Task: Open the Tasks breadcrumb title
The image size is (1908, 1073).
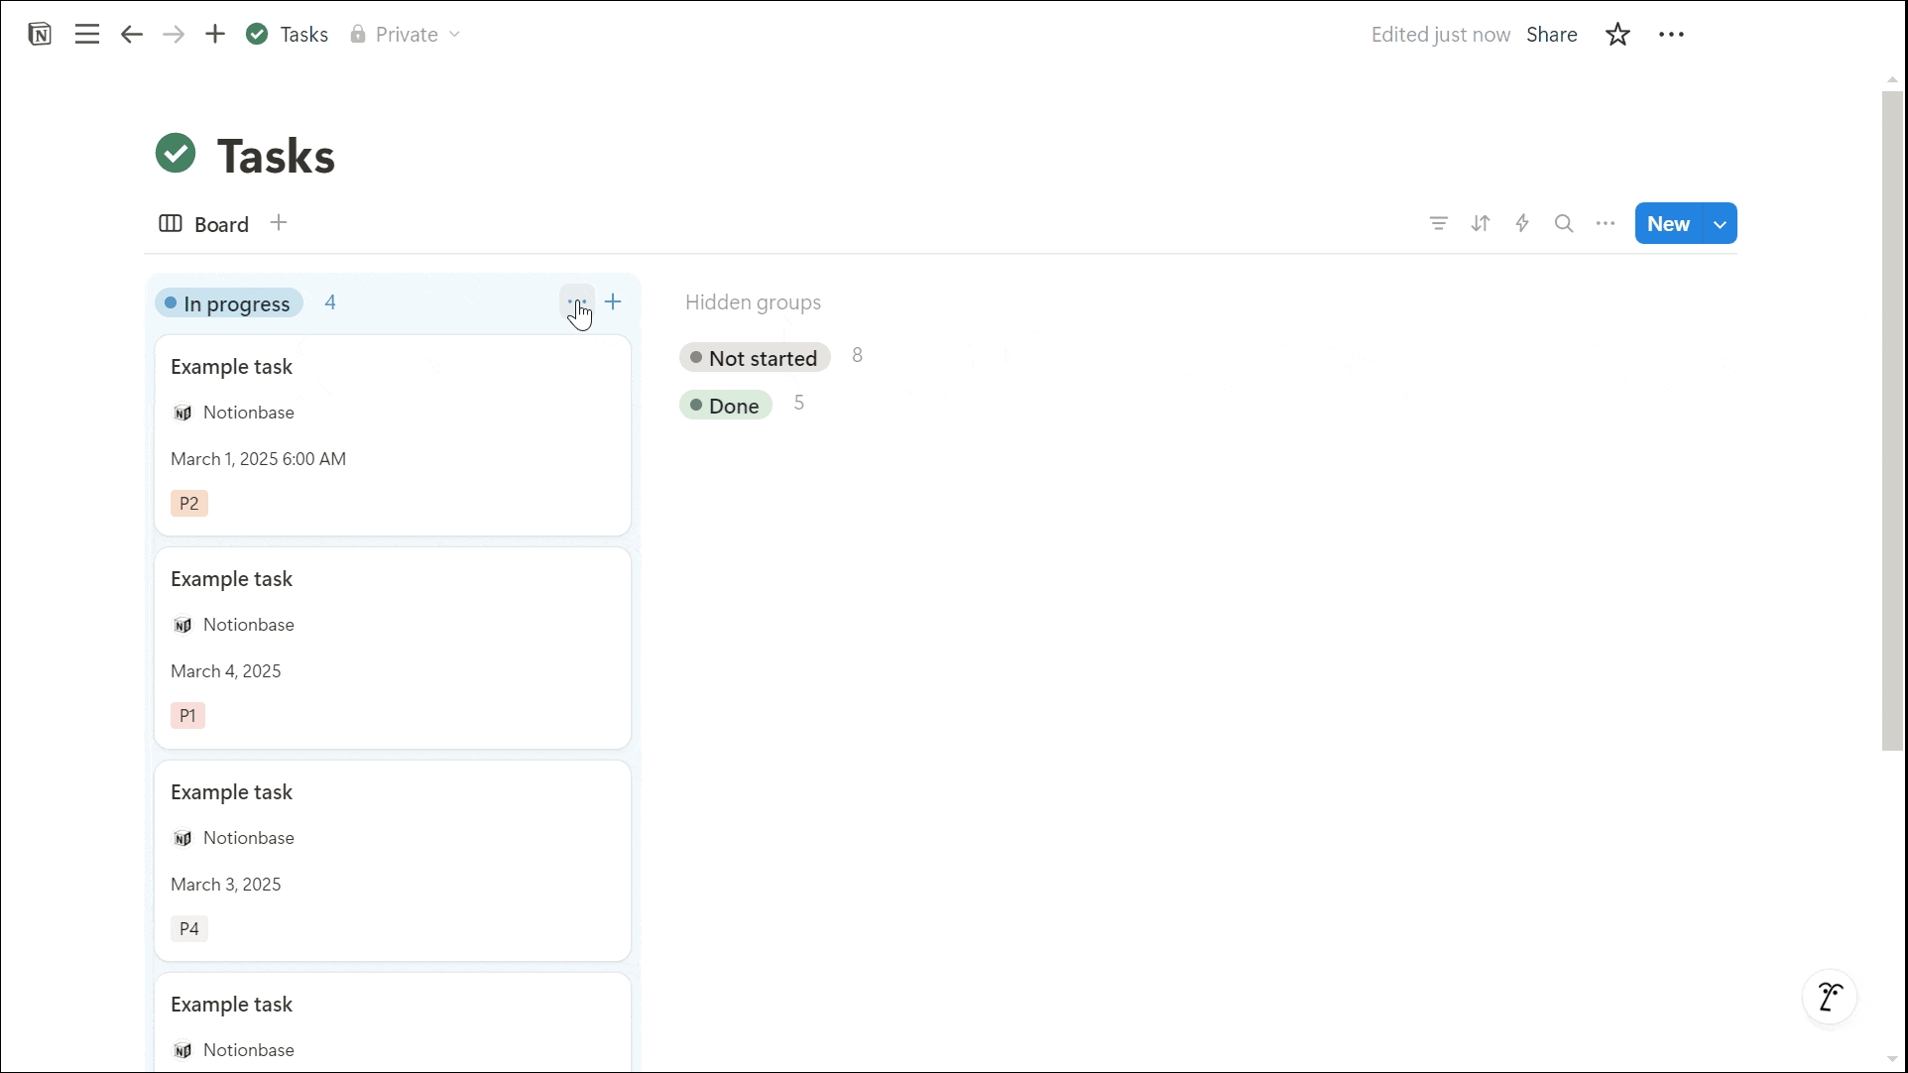Action: tap(304, 35)
